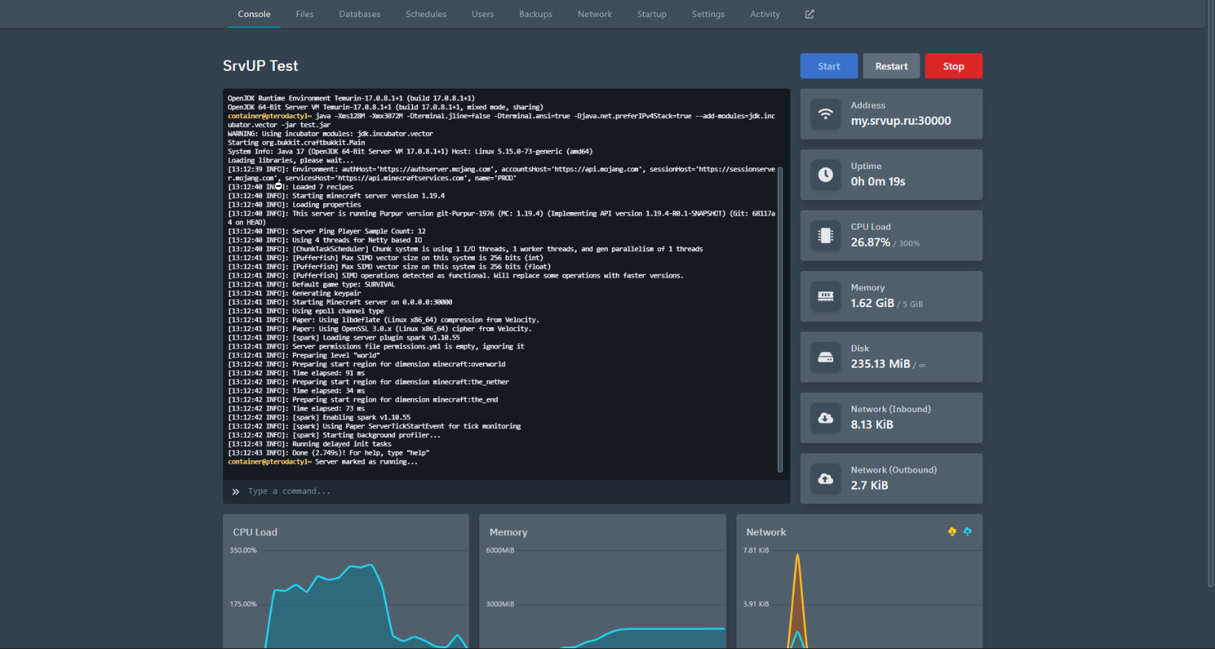Viewport: 1215px width, 649px height.
Task: Click outbound value 2.7 KiB
Action: pos(869,485)
